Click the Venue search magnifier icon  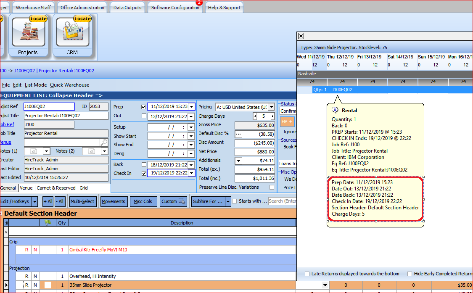tap(103, 143)
